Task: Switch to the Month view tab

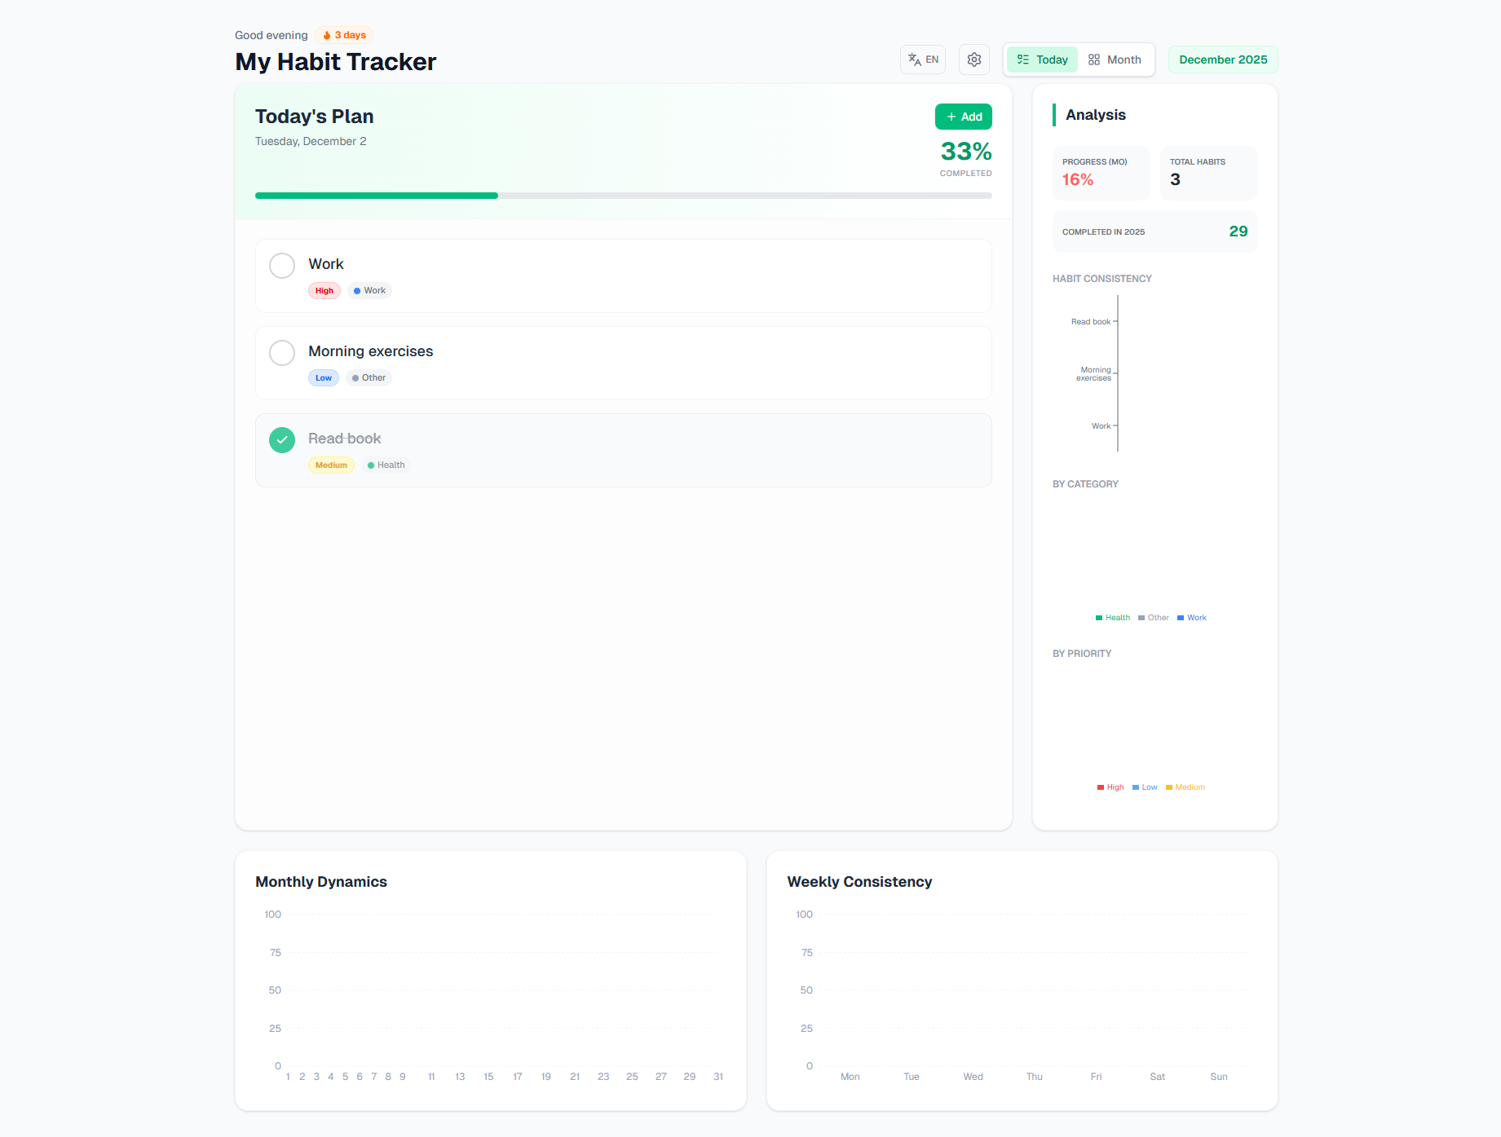Action: 1115,59
